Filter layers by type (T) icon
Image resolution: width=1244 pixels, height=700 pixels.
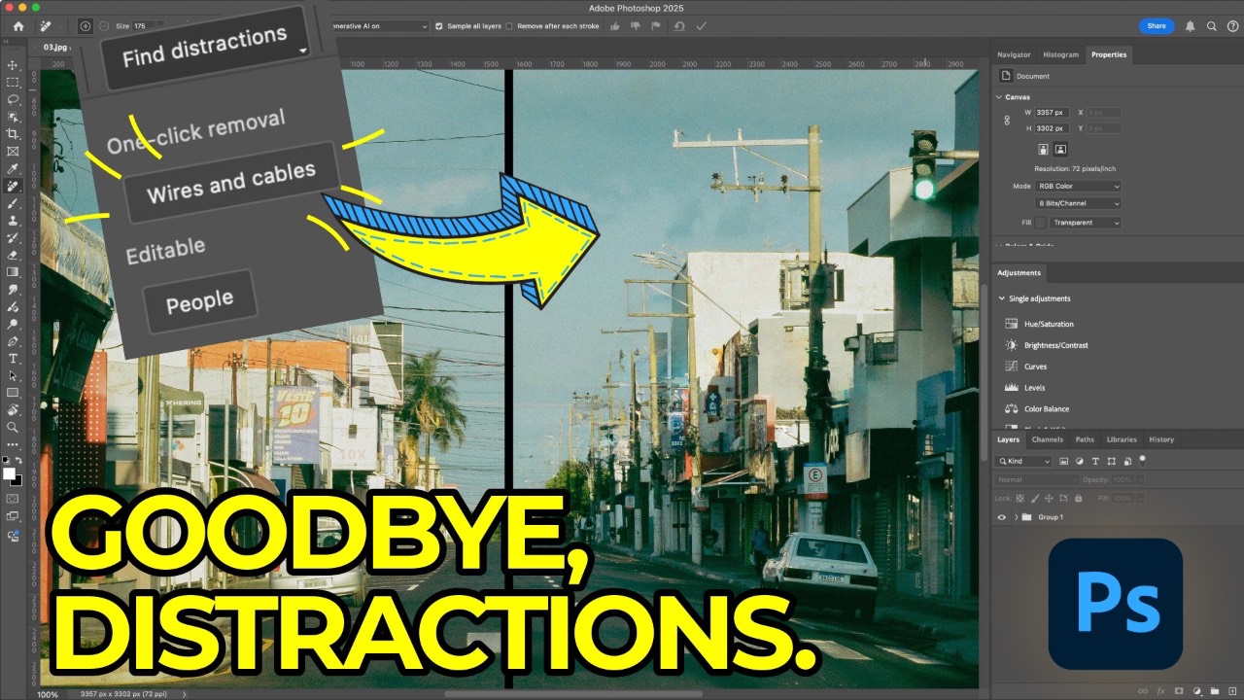(1095, 461)
